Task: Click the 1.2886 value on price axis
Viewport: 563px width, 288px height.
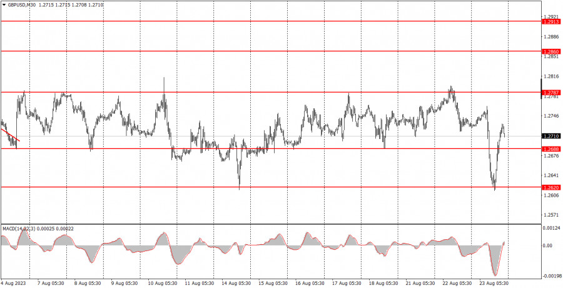Action: tap(552, 37)
